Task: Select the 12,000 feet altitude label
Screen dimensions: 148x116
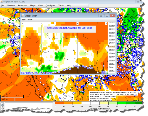Action: coord(112,60)
